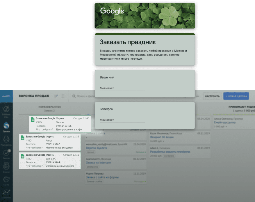Select the Рабочий стол sidebar icon

(x=6, y=110)
